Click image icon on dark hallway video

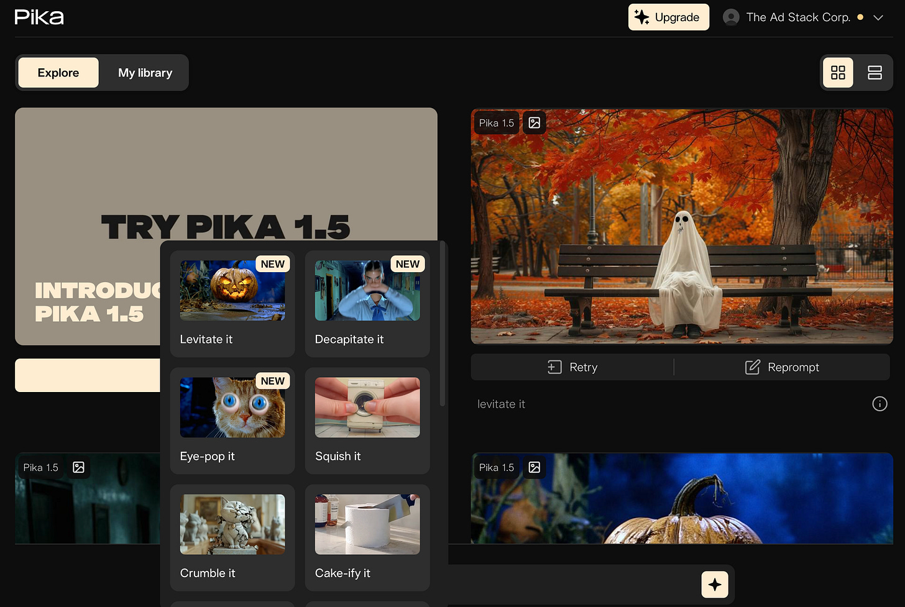78,467
